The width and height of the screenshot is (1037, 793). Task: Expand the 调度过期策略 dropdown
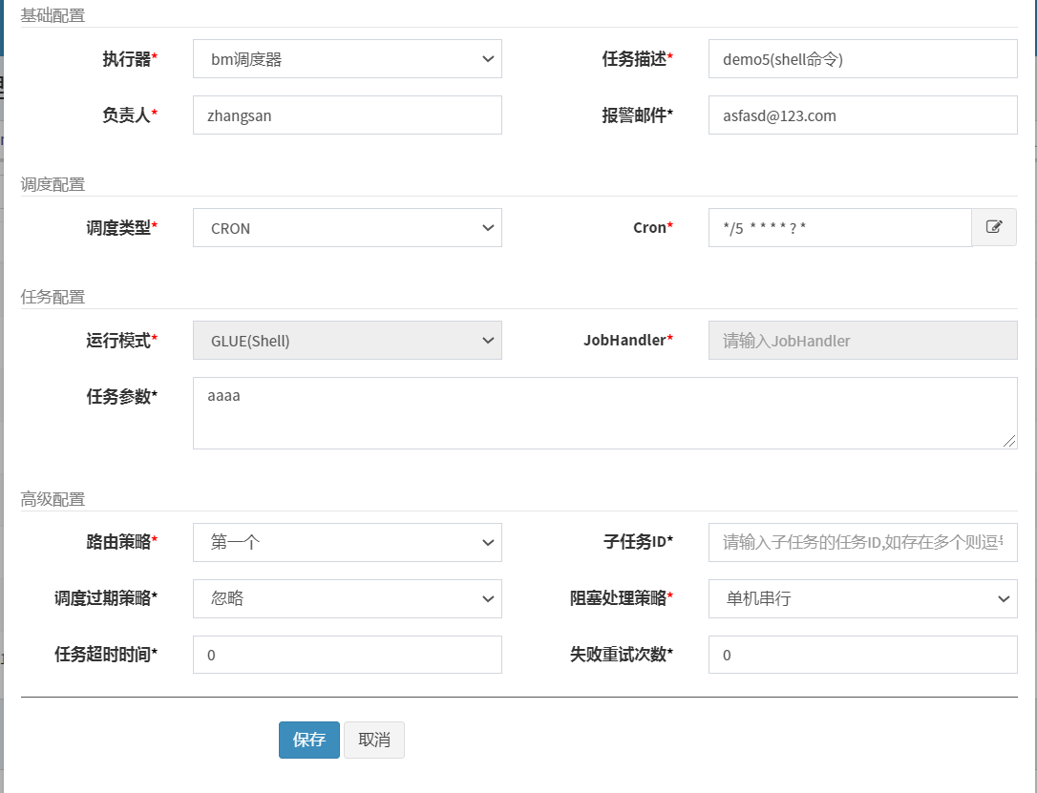(347, 599)
